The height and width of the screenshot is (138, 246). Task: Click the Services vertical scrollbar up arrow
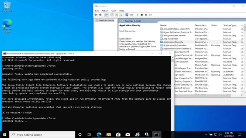point(245,25)
